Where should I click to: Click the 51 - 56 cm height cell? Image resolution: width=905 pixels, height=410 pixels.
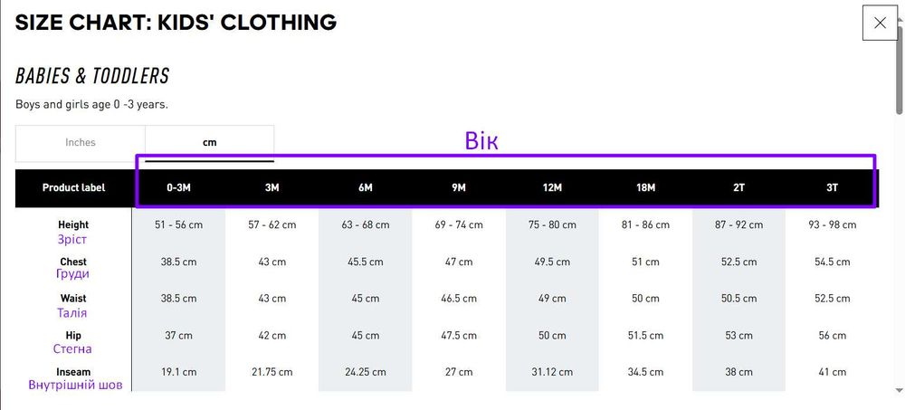click(178, 224)
